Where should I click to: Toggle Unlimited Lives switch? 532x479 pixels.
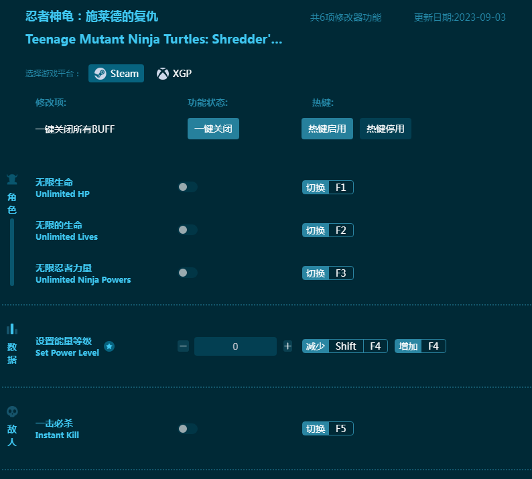point(188,230)
